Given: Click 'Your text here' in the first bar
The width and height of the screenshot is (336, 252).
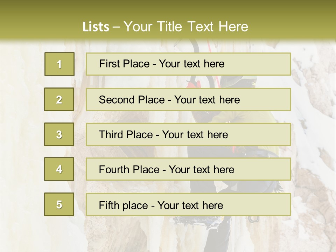Looking at the screenshot, I should coord(191,64).
